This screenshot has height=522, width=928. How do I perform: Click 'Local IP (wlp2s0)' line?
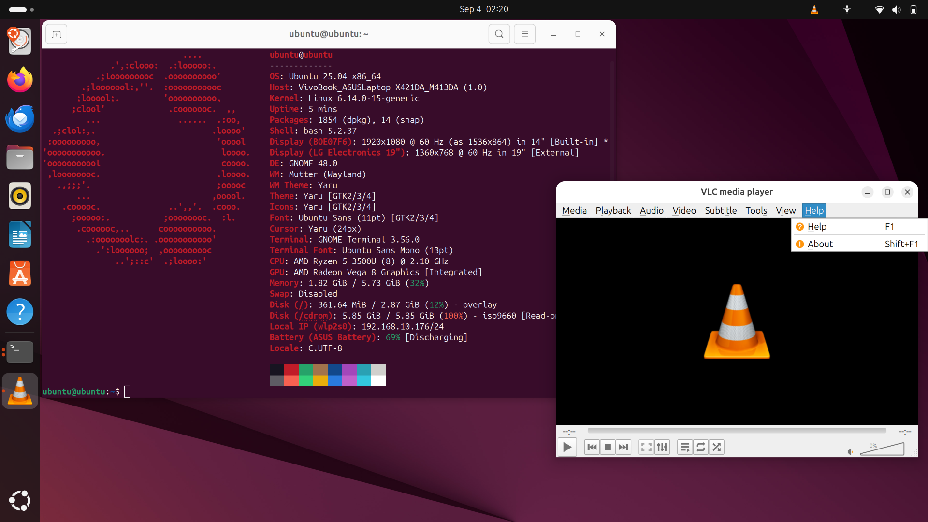coord(357,327)
